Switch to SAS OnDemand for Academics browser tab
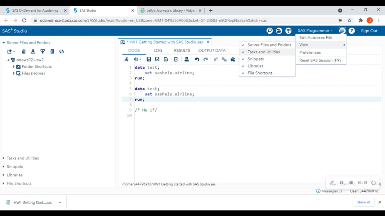This screenshot has height=216, width=385. [35, 10]
